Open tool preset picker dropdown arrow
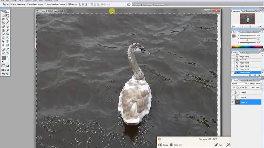This screenshot has height=148, width=264. 8,5
